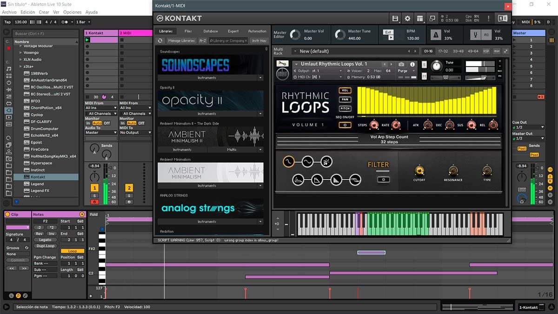The width and height of the screenshot is (558, 314).
Task: Toggle the SEQ ON/OFF power button
Action: (345, 125)
